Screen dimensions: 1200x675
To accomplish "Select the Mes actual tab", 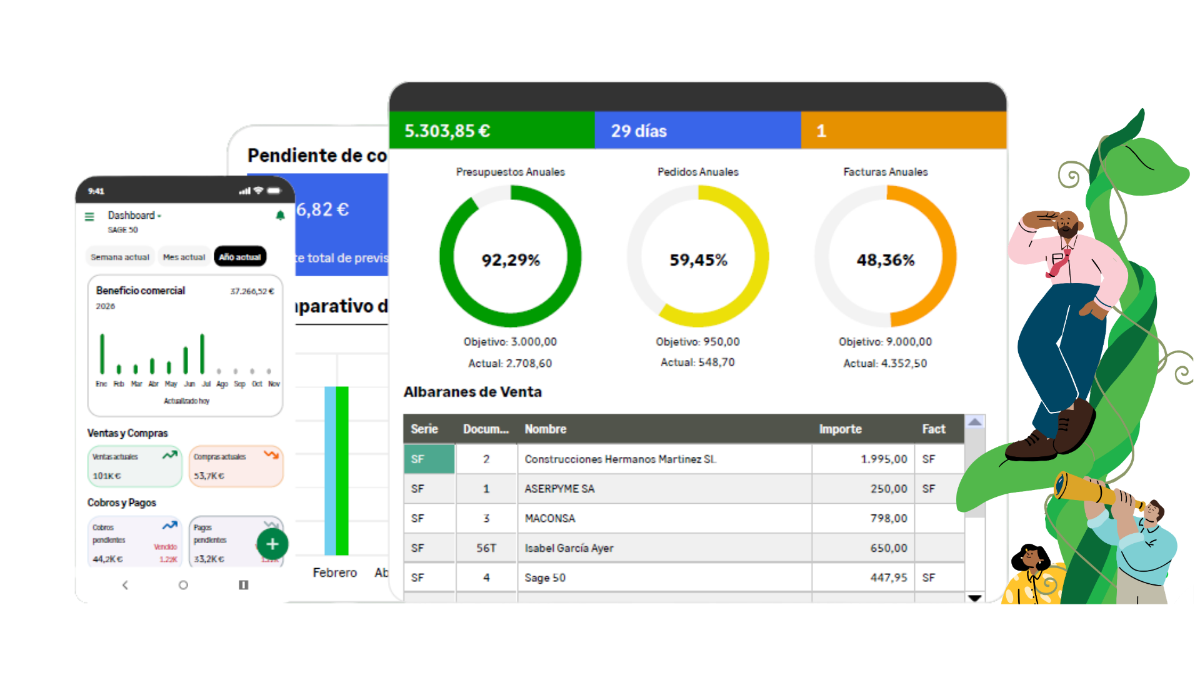I will (x=184, y=257).
